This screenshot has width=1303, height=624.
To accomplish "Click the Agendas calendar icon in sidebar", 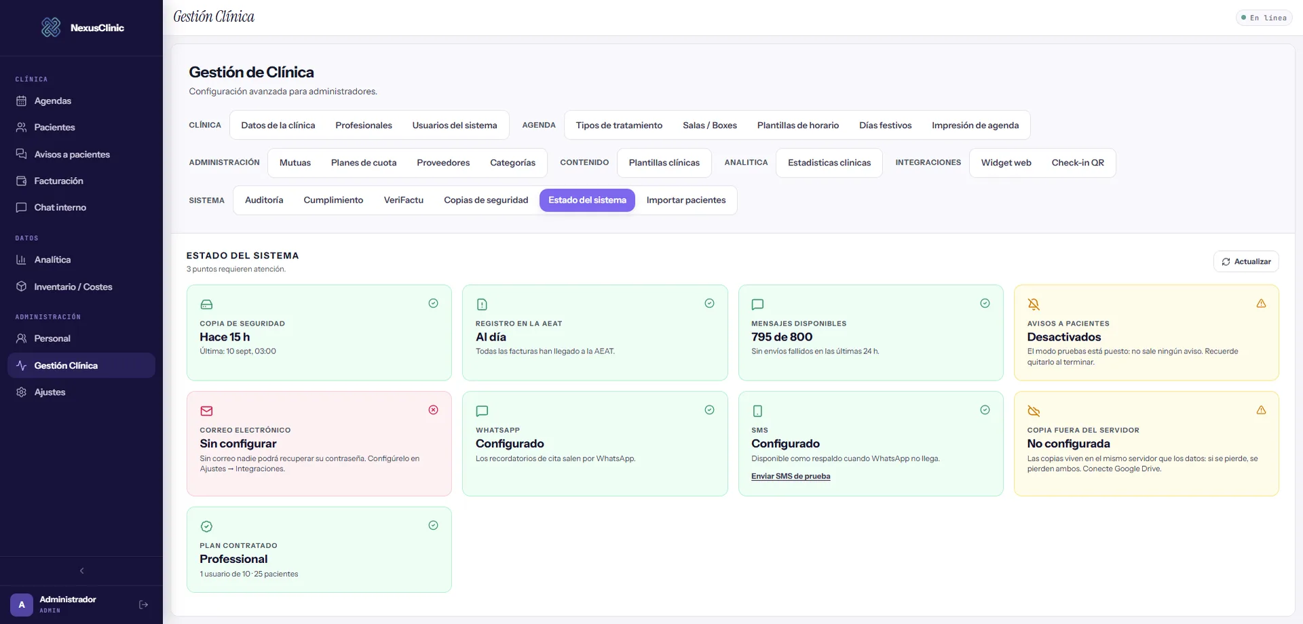I will (21, 100).
